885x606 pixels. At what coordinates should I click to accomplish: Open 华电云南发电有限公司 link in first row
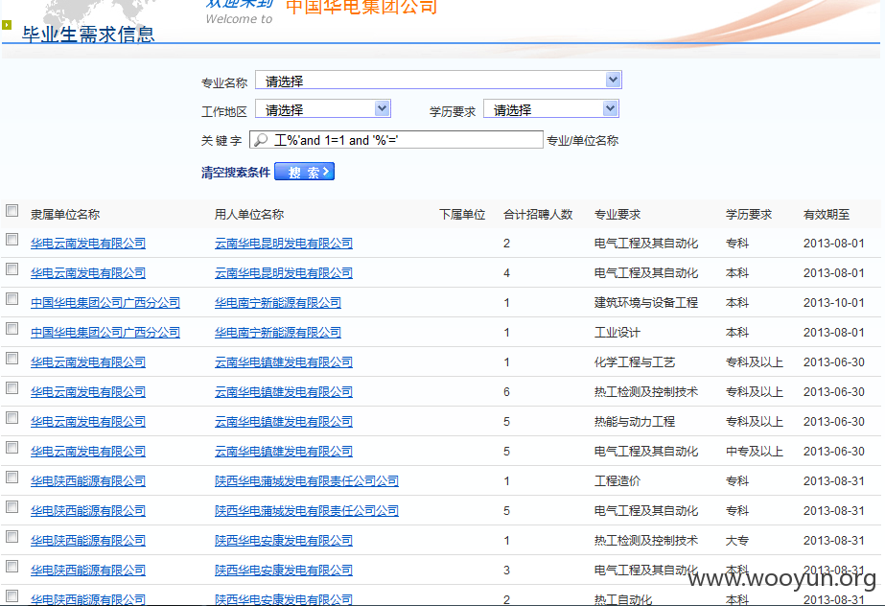[88, 244]
